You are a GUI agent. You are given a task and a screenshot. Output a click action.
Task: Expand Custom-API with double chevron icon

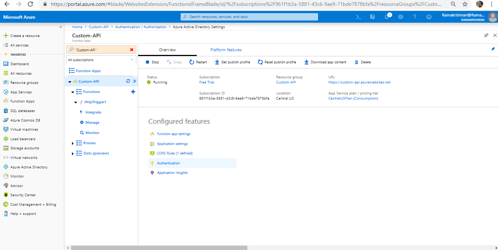134,81
